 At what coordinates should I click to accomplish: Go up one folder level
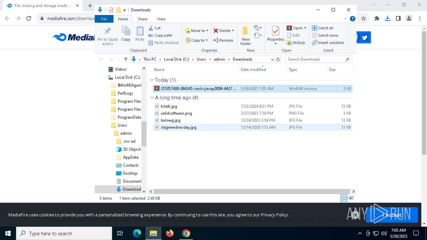point(125,59)
